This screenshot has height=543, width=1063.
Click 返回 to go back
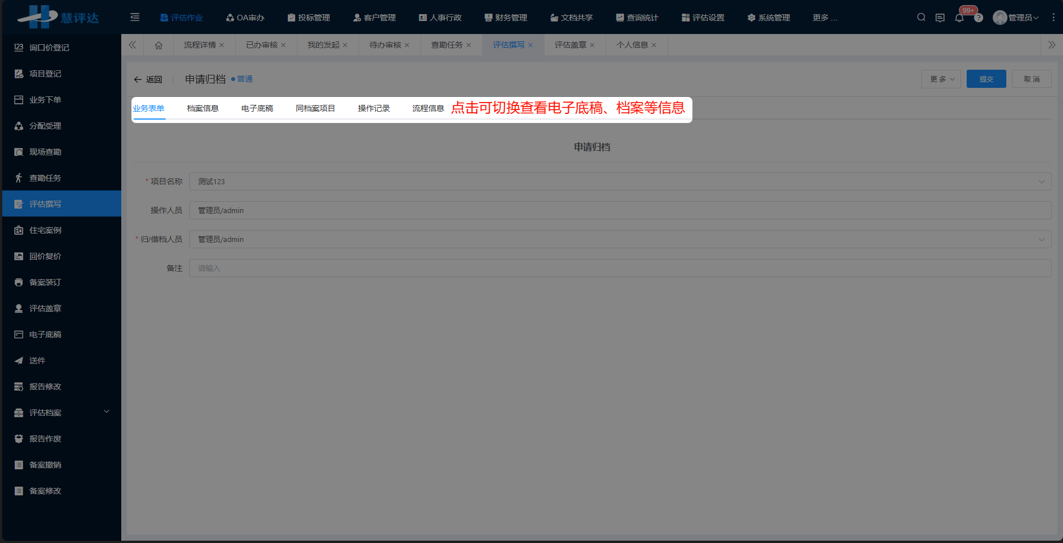point(148,79)
